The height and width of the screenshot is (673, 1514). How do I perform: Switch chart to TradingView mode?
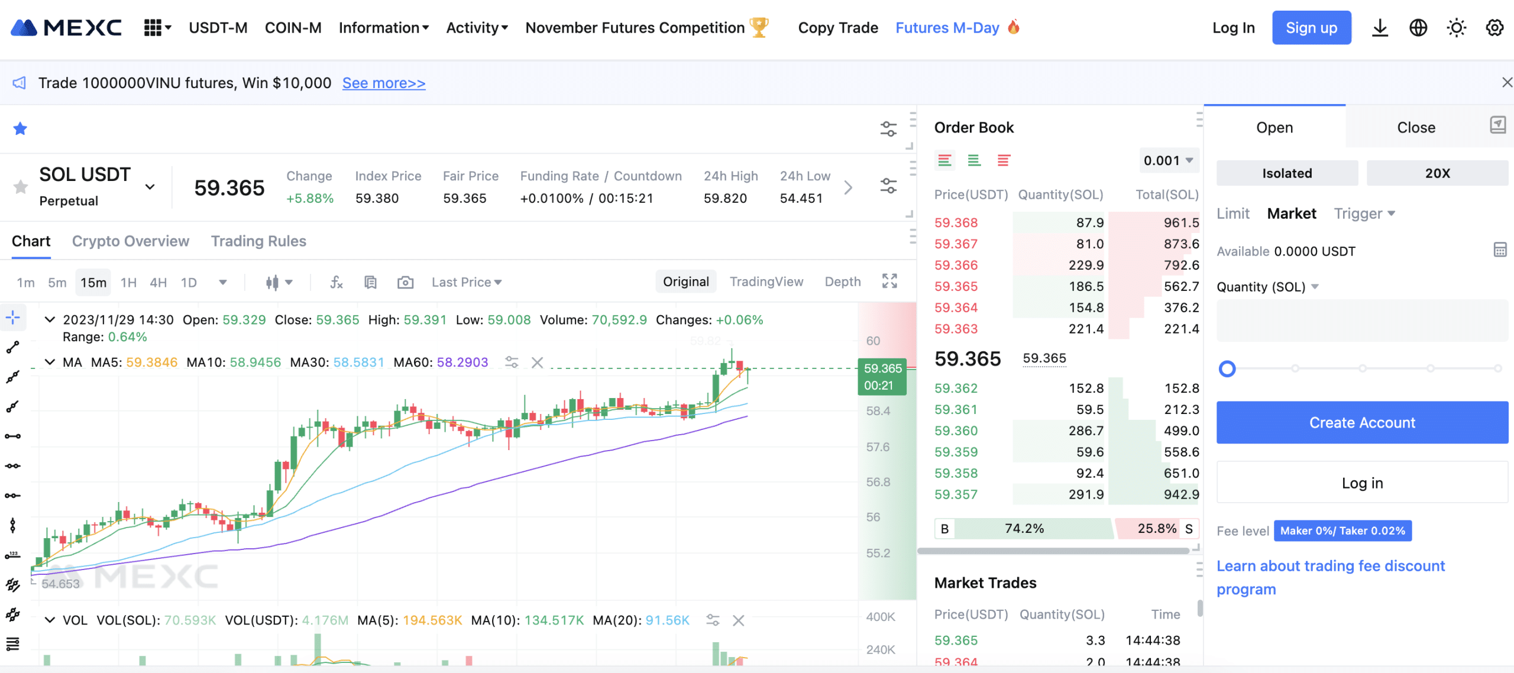(x=766, y=282)
